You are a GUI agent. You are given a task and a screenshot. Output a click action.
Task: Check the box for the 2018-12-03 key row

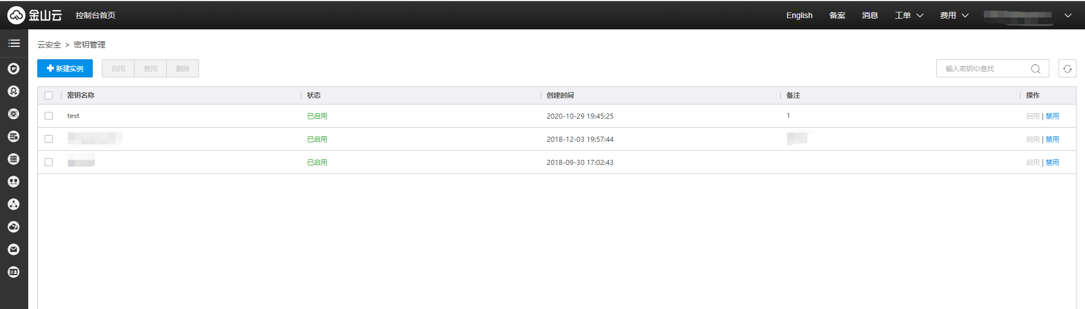(x=49, y=139)
